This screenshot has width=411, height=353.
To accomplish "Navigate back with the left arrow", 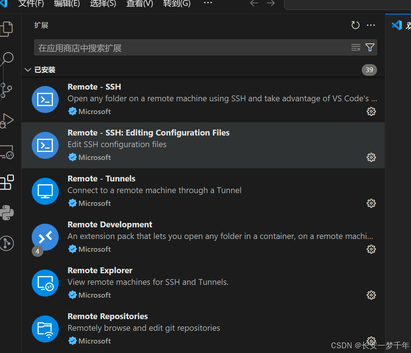I will [x=254, y=3].
